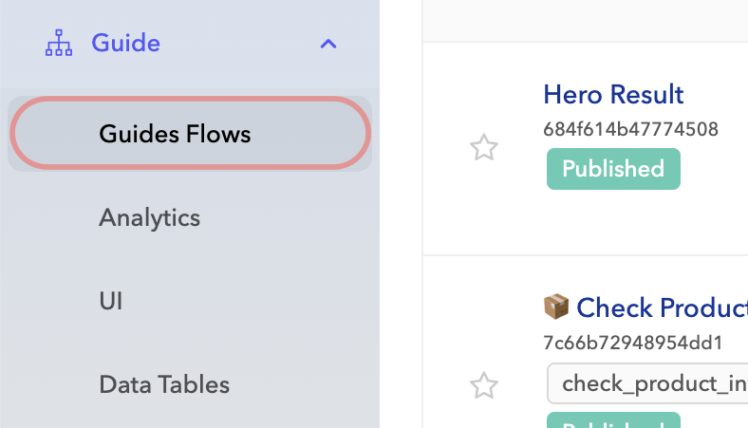748x428 pixels.
Task: Select the flow ID 7c66b72948954dd1
Action: tap(632, 343)
